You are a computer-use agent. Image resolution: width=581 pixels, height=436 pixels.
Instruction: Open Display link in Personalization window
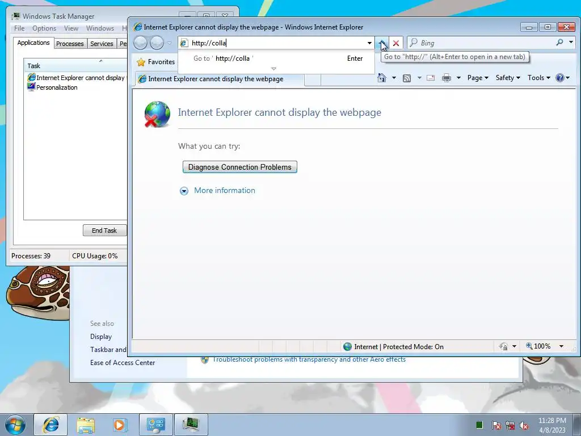coord(101,337)
